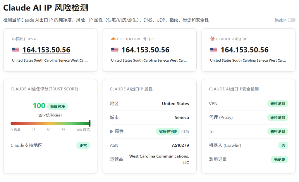Click the 运营商 value West Carolina Communications, LLC
This screenshot has height=182, width=299.
pos(159,159)
